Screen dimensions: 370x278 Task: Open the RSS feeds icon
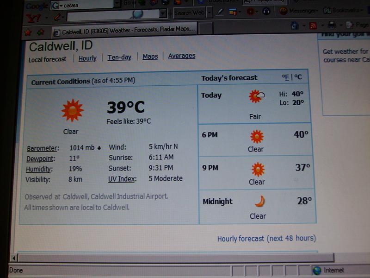[x=313, y=26]
